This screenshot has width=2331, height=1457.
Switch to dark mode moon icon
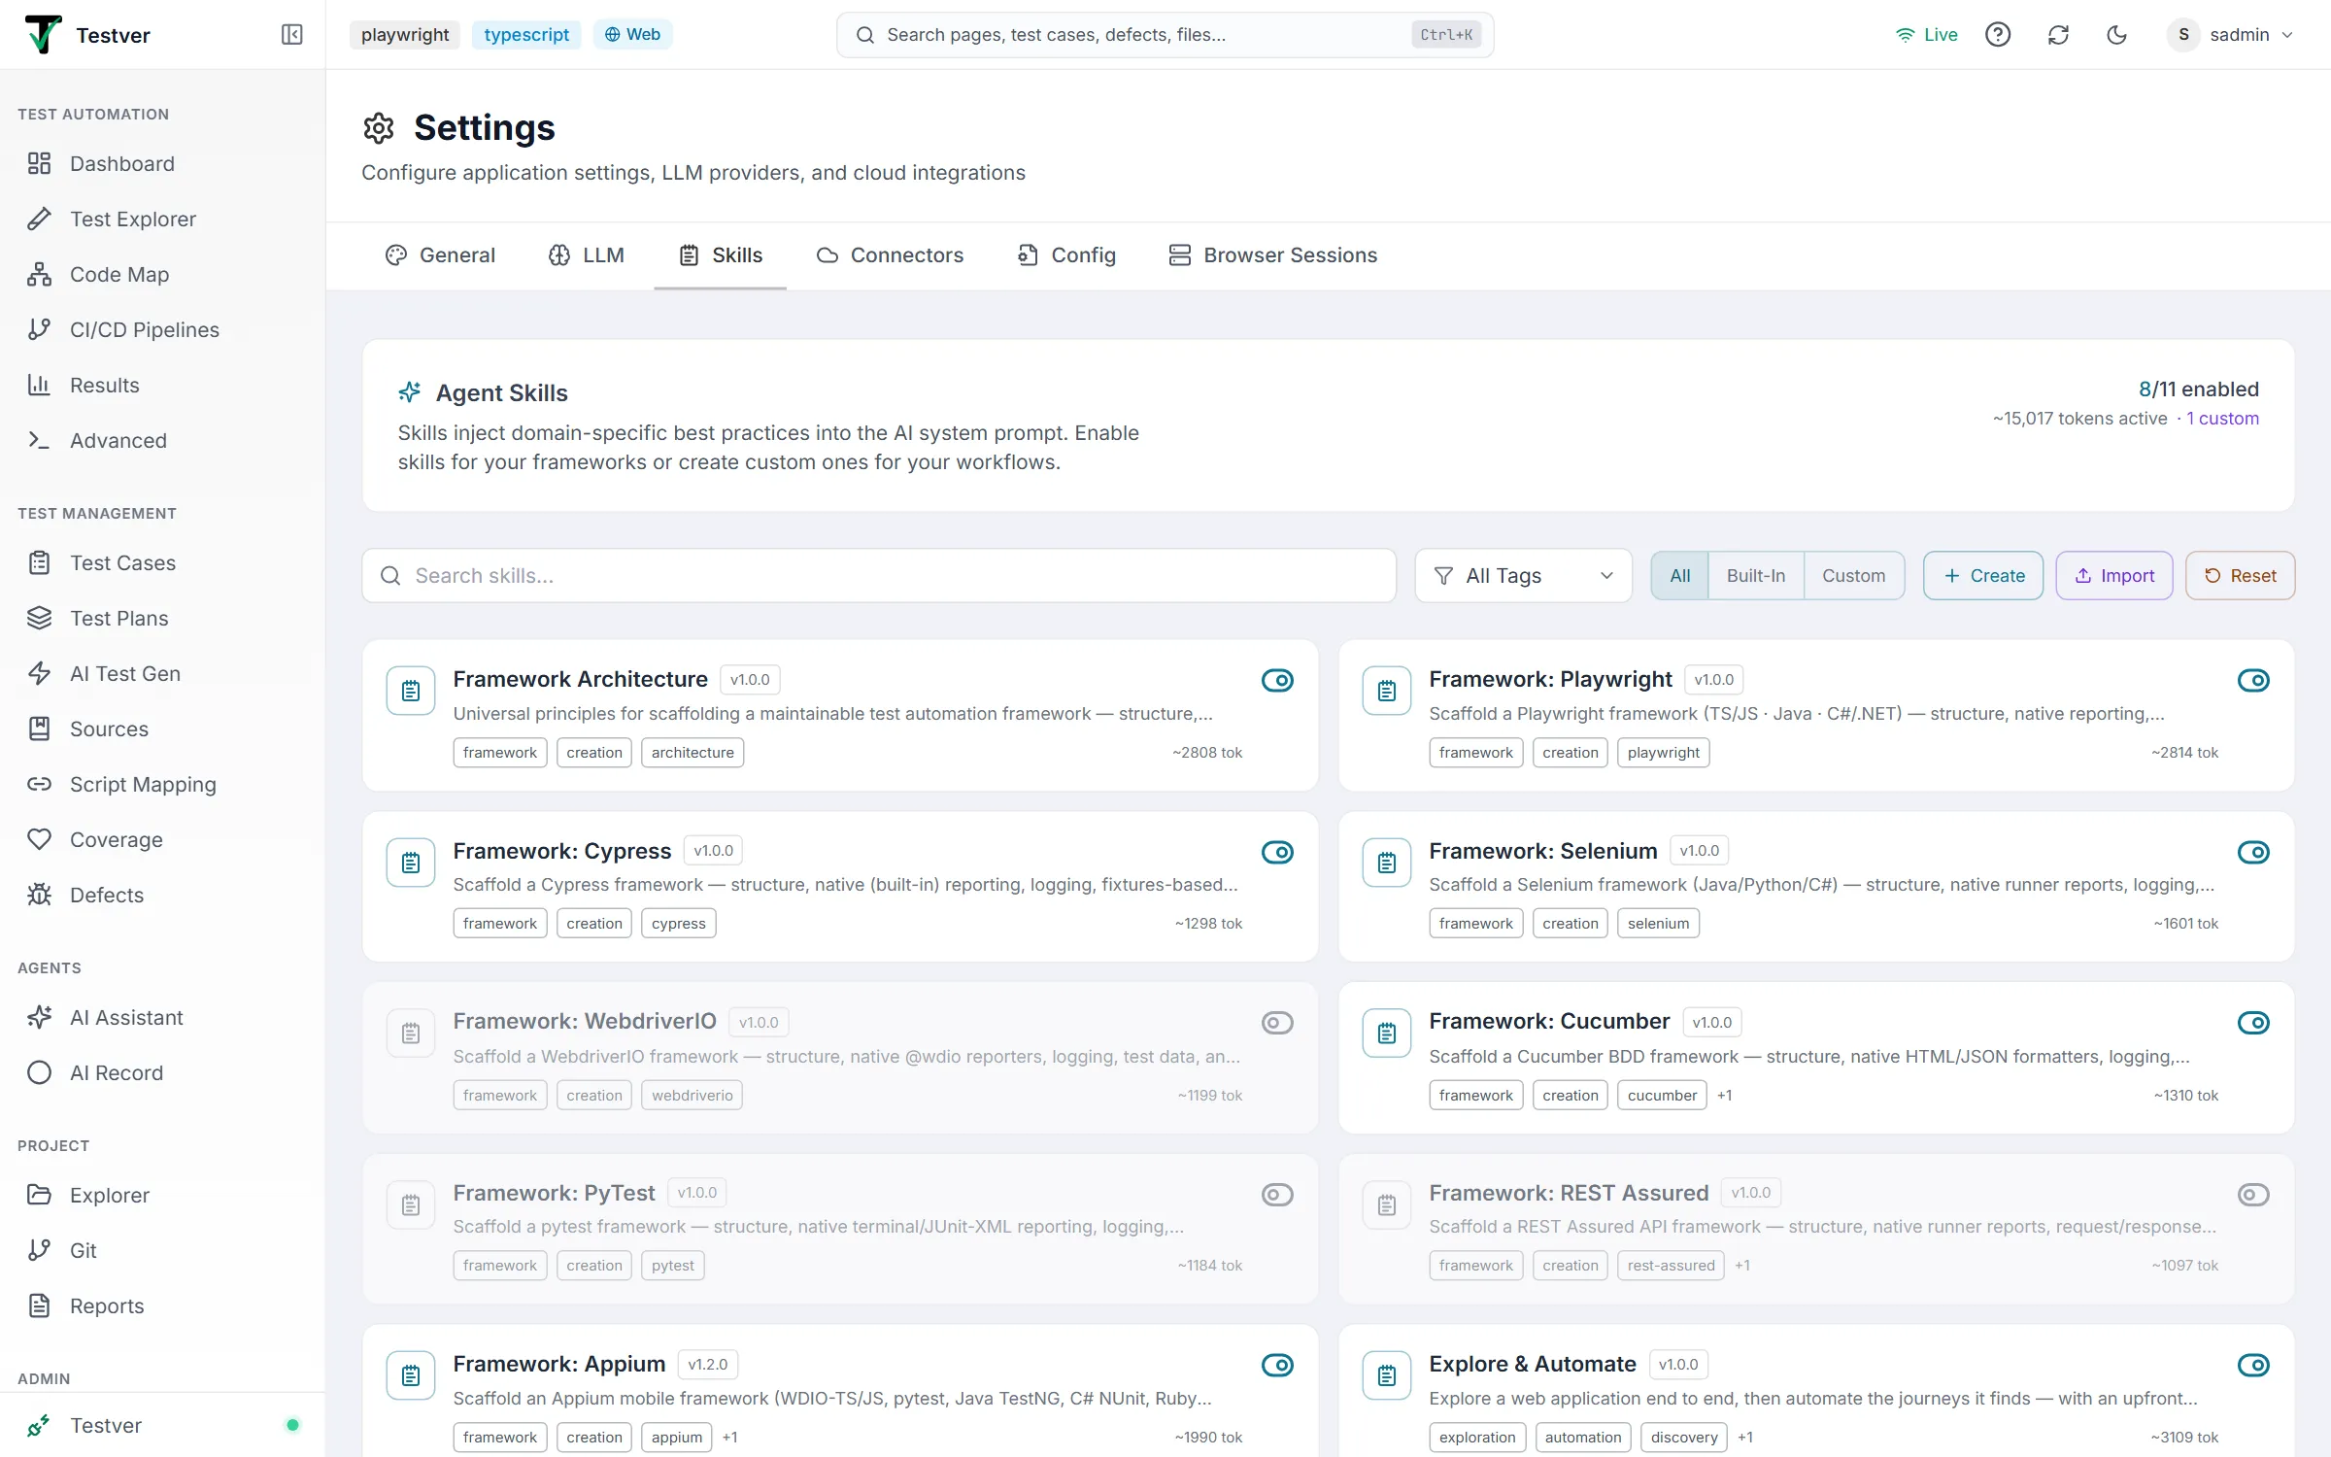pos(2117,35)
